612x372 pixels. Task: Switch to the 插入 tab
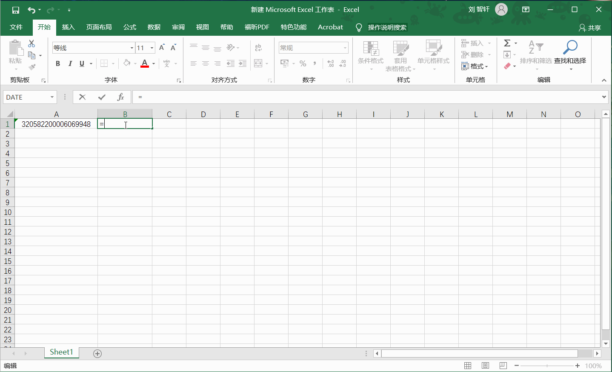(x=68, y=27)
